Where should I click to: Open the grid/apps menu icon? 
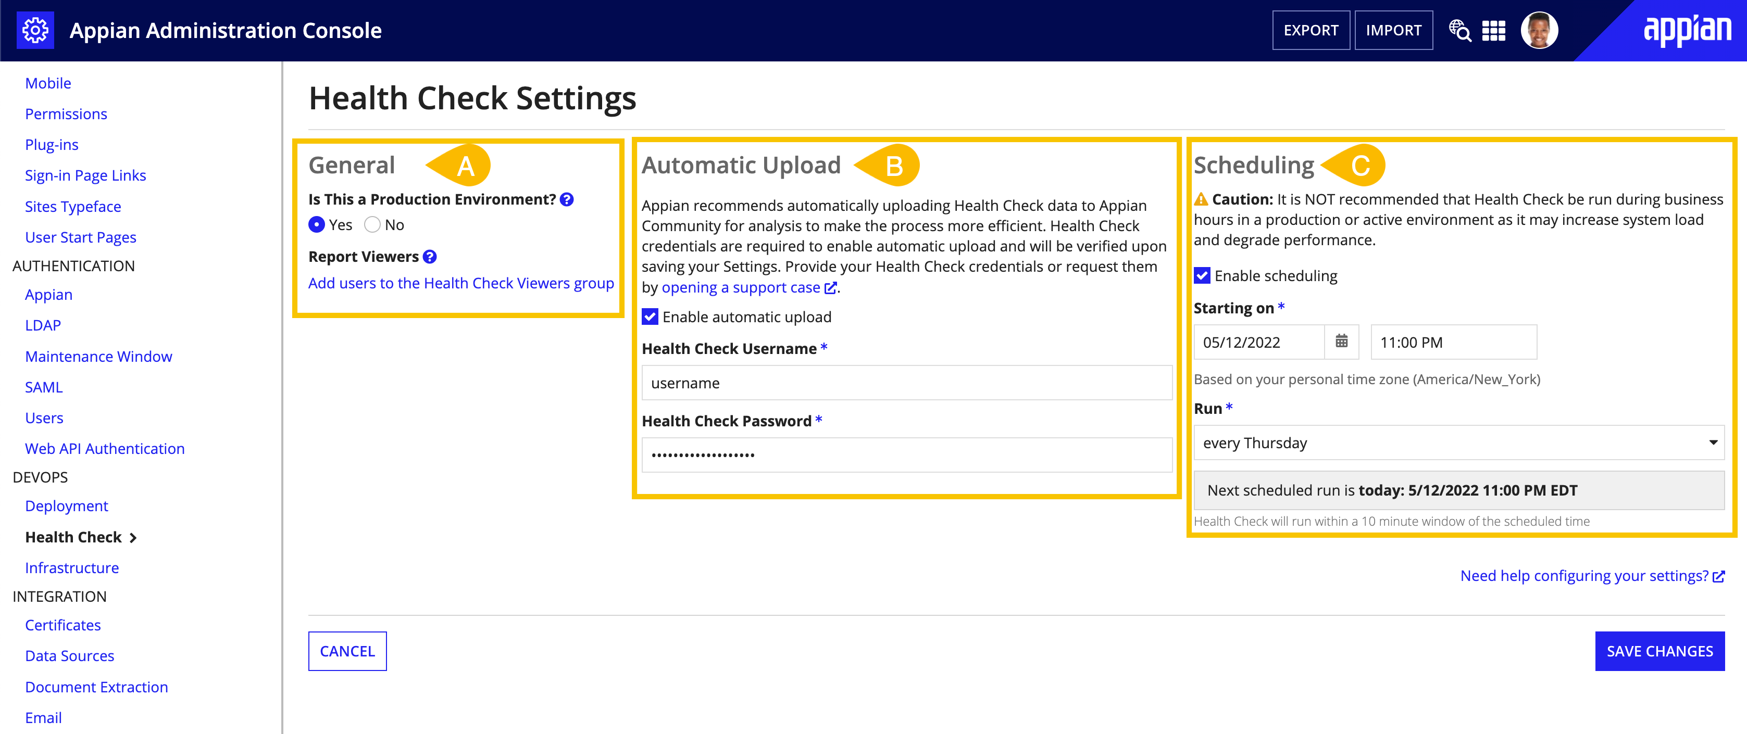[x=1494, y=30]
